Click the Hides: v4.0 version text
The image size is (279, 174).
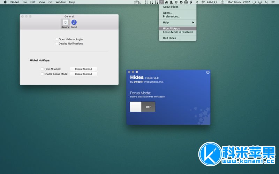(x=152, y=78)
